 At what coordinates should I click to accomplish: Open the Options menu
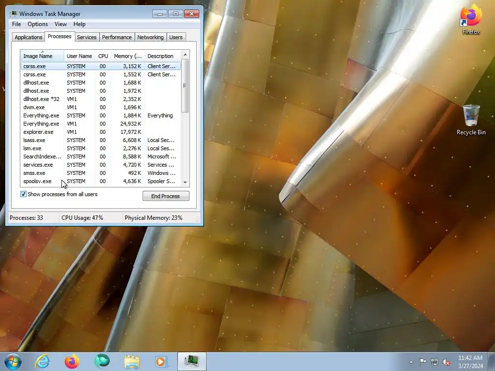[38, 24]
